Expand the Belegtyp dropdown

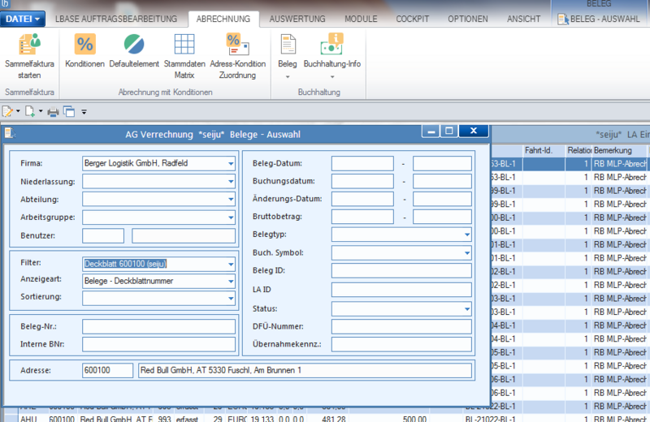[x=467, y=235]
